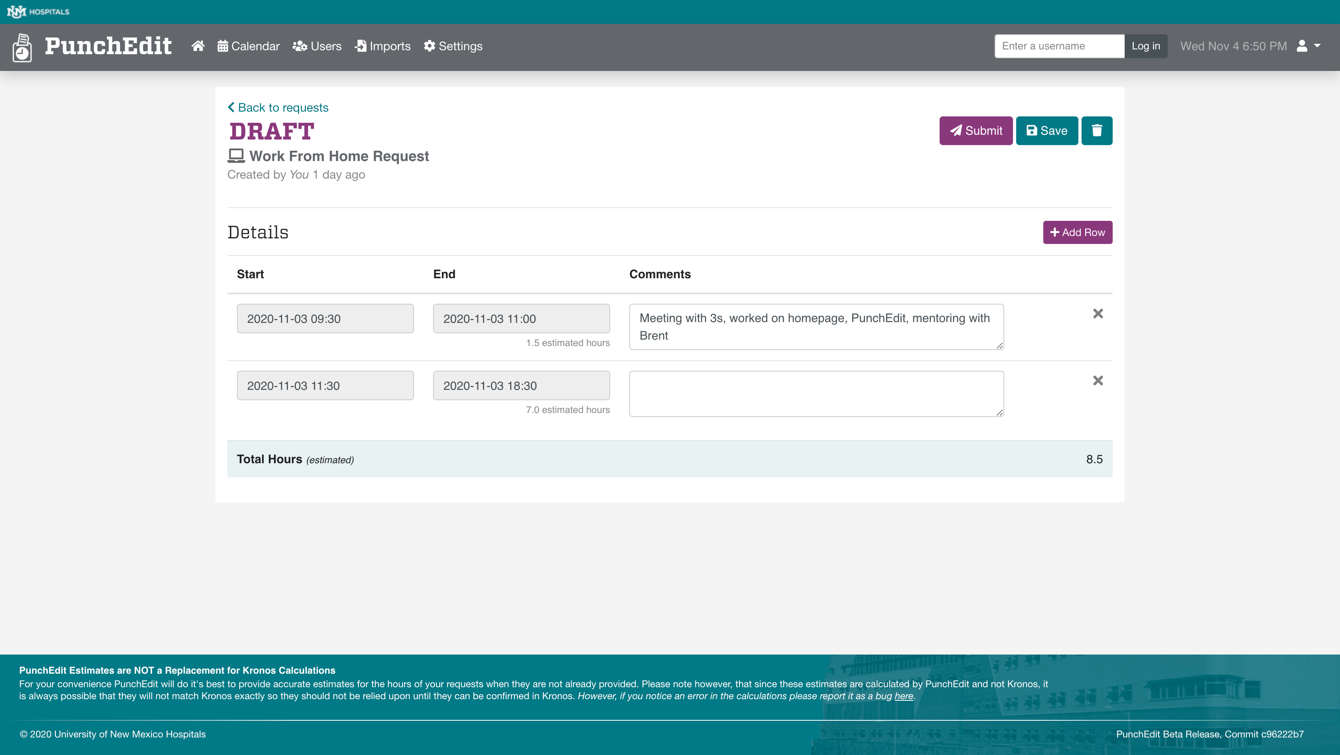Click the empty comments box in second row

pyautogui.click(x=816, y=393)
